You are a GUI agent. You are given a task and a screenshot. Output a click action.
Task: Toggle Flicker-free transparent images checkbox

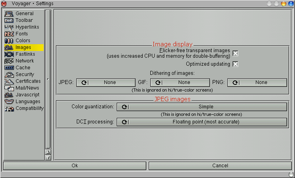pyautogui.click(x=235, y=53)
